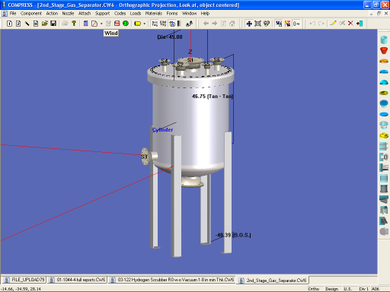The width and height of the screenshot is (390, 292).
Task: Select the Cylinder label on the vessel
Action: point(162,130)
